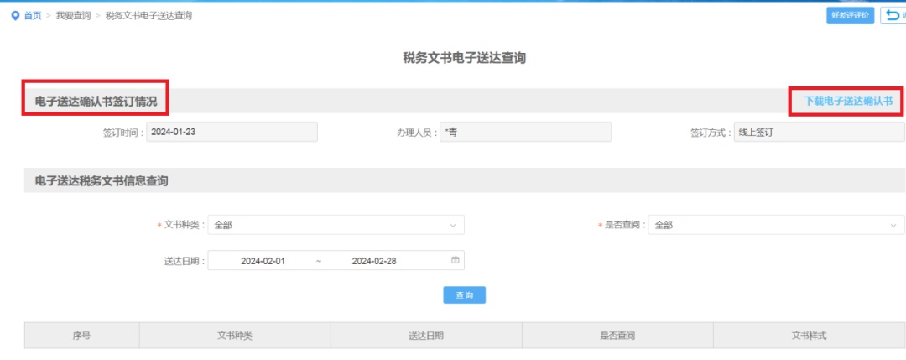Click the 送达日期 table column header
Screen dimensions: 906x360
click(x=426, y=336)
